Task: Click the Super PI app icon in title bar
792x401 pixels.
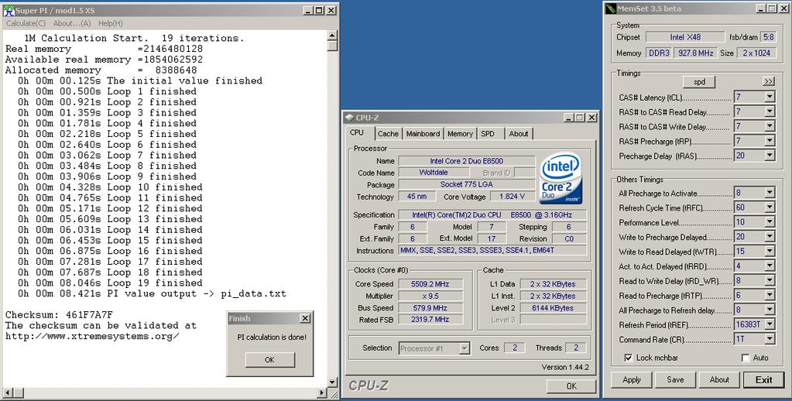Action: click(9, 10)
